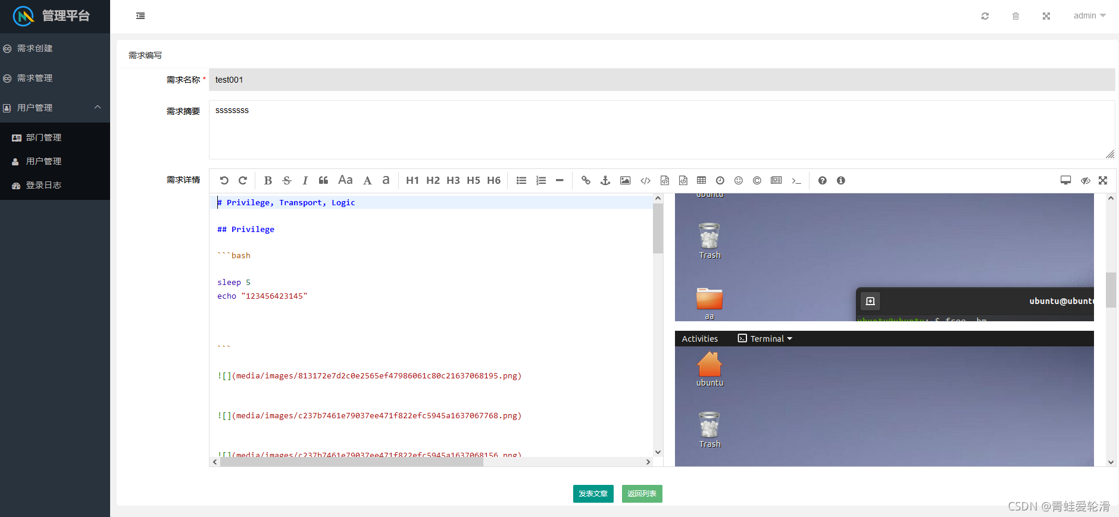Insert a block quote
The image size is (1119, 517).
pyautogui.click(x=323, y=180)
